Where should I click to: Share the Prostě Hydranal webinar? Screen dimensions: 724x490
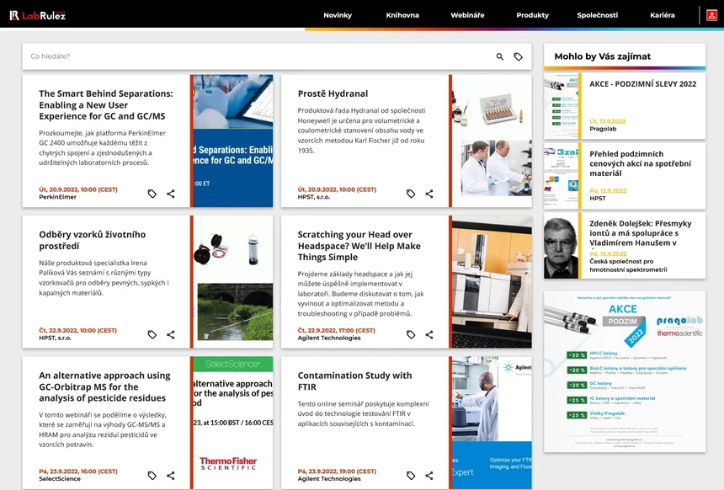(x=429, y=193)
